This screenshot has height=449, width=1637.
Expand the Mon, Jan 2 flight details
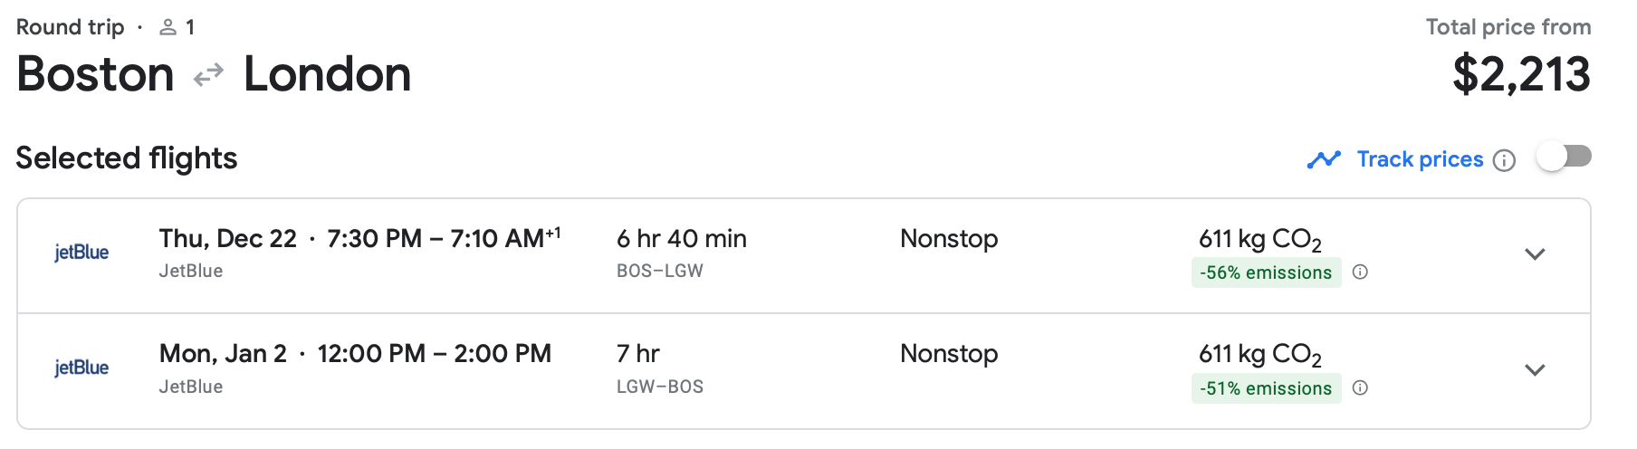tap(1535, 370)
